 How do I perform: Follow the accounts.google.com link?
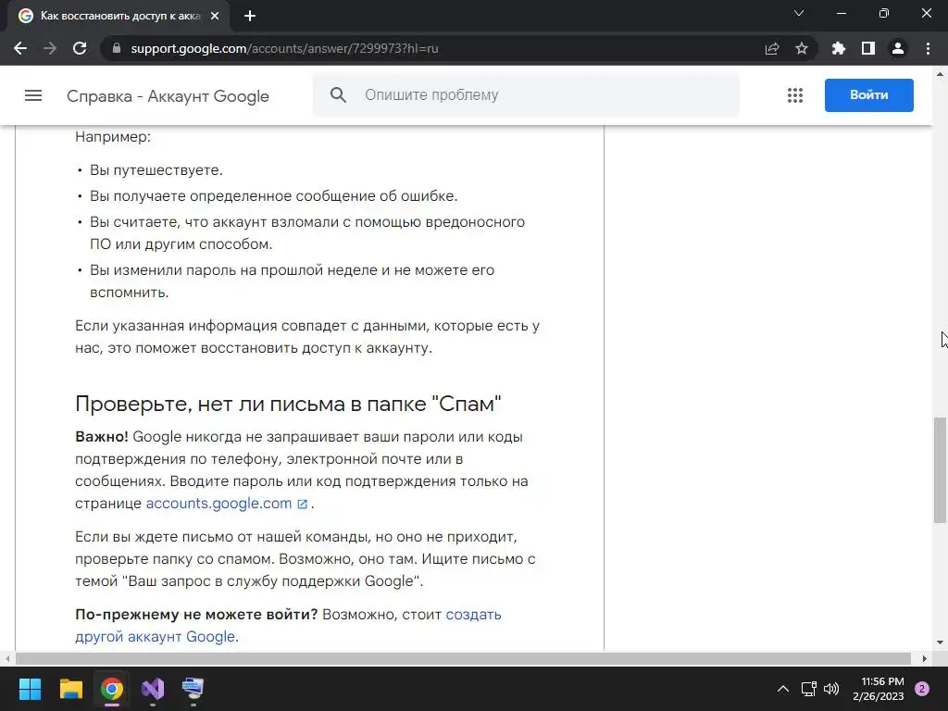(218, 503)
